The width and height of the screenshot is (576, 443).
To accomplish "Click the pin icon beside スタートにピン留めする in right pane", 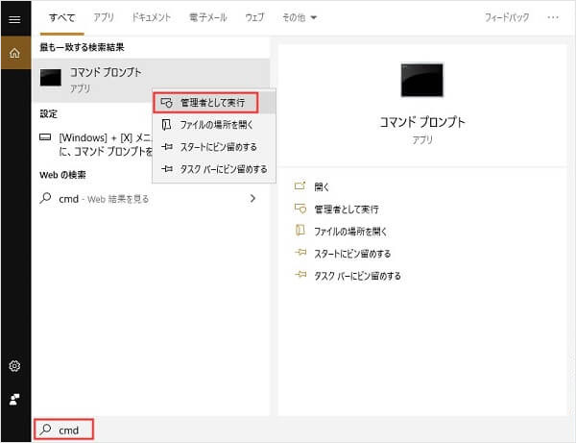I will (x=300, y=253).
